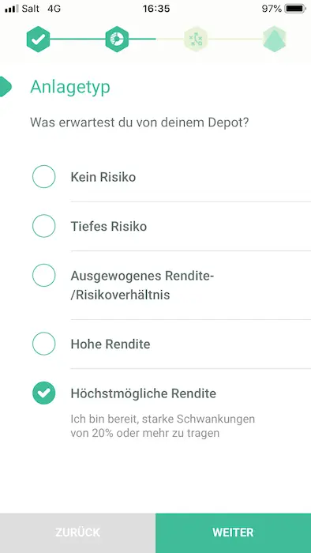This screenshot has width=311, height=553.
Task: Toggle the checked Höchstmögliche Rendite option
Action: [44, 393]
